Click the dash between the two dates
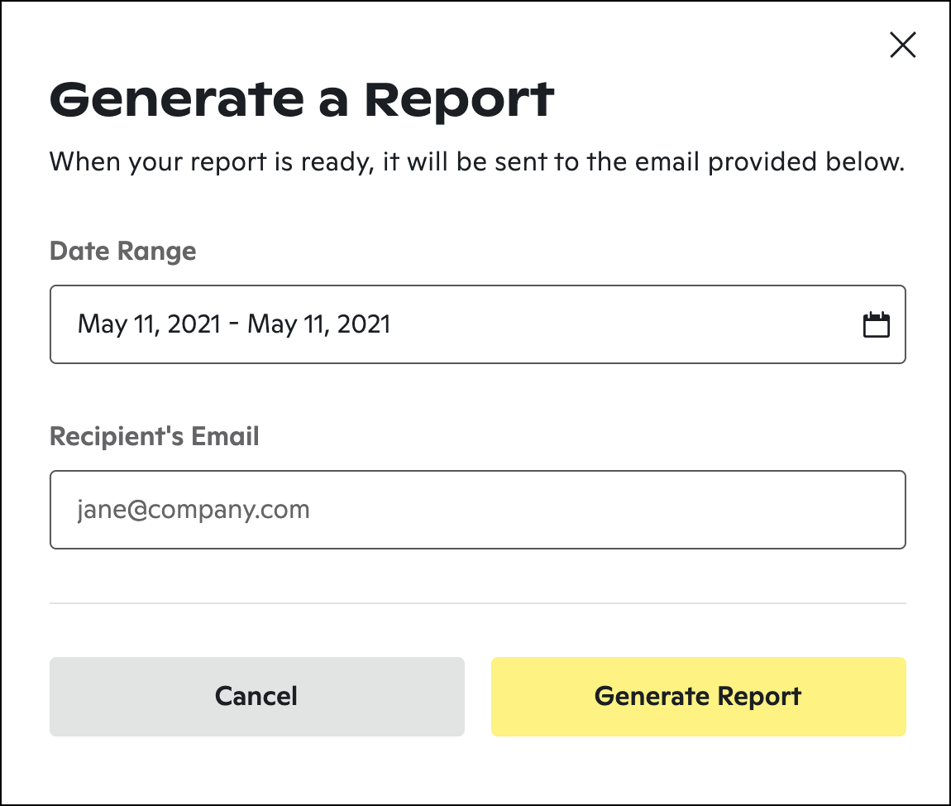951x806 pixels. [234, 324]
